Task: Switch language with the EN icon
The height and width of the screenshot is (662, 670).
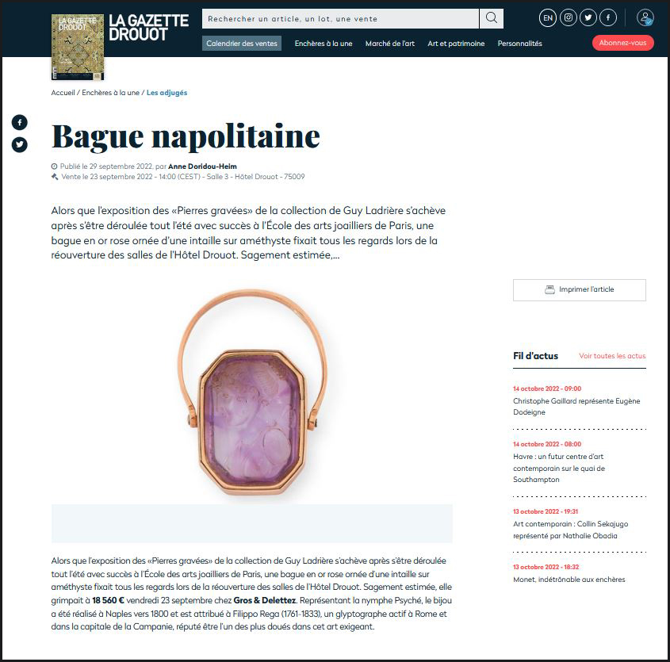Action: click(x=547, y=18)
